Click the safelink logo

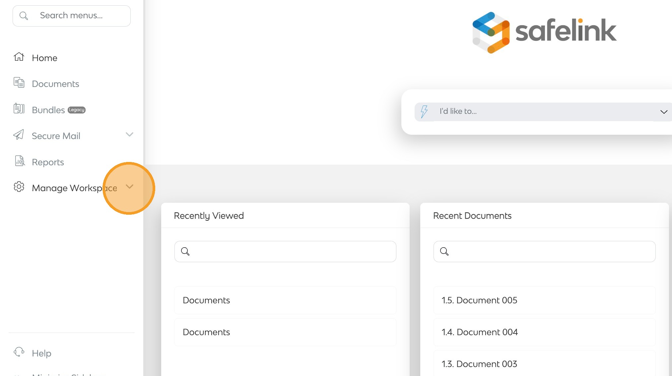coord(544,32)
